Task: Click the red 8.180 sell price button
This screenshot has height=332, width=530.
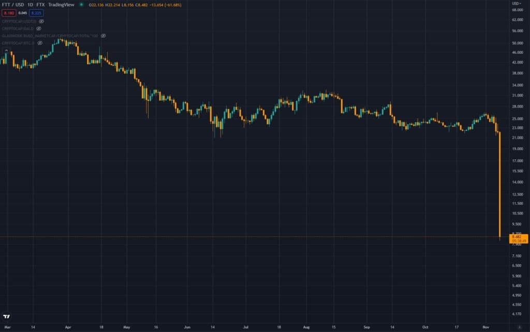Action: (x=9, y=13)
